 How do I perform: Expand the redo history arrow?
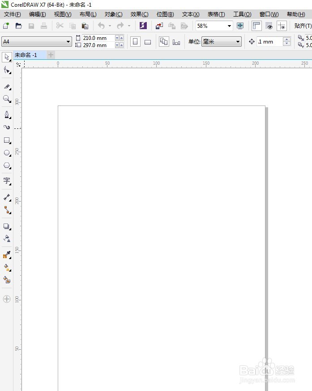click(x=129, y=26)
